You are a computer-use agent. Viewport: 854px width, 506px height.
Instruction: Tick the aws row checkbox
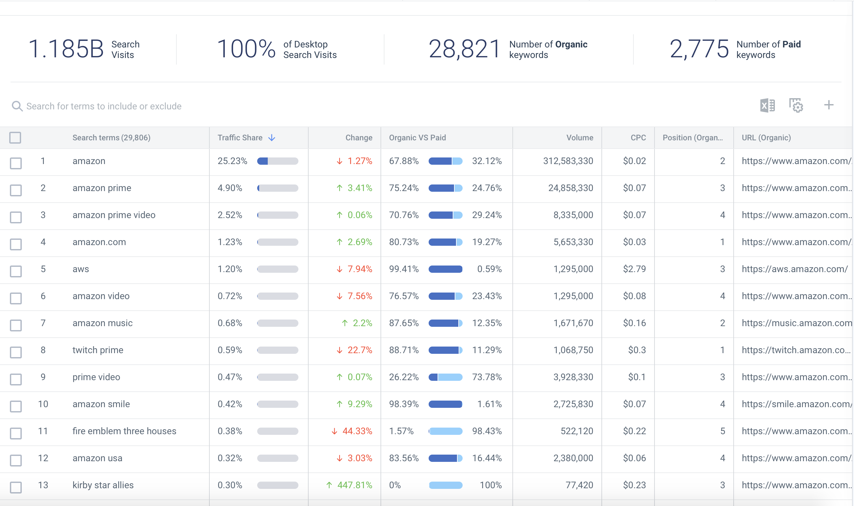(16, 271)
